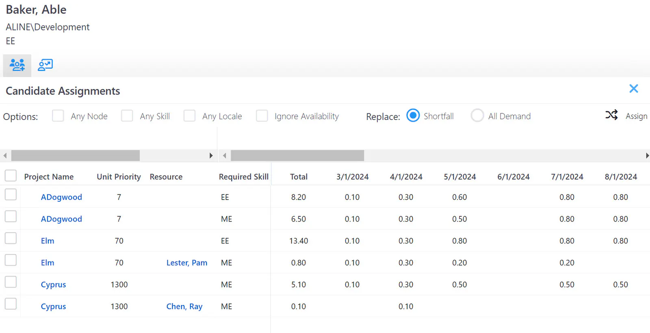Tick checkbox for Elm Lester, Pam row

11,260
